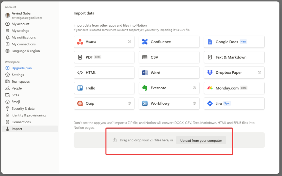Click the bell icon for notifications
Viewport: 282px width, 176px height.
(7, 37)
